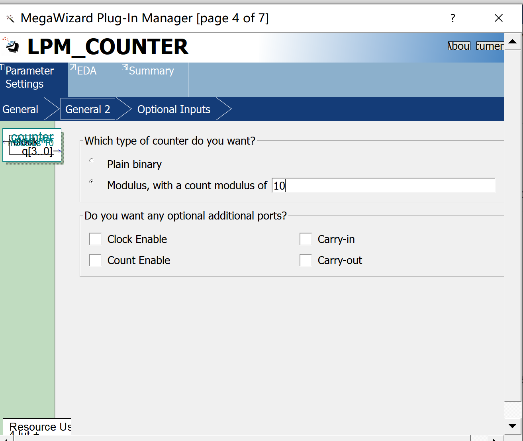The image size is (523, 441).
Task: Close the MegaWizard window
Action: pyautogui.click(x=499, y=18)
